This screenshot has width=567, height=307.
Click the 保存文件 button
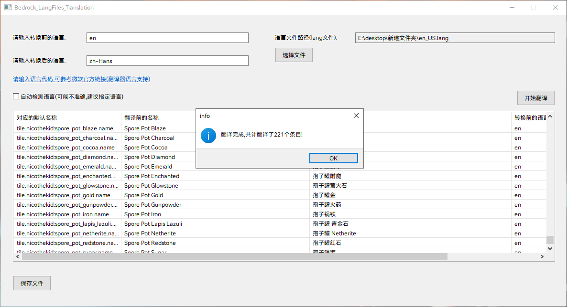coord(32,283)
